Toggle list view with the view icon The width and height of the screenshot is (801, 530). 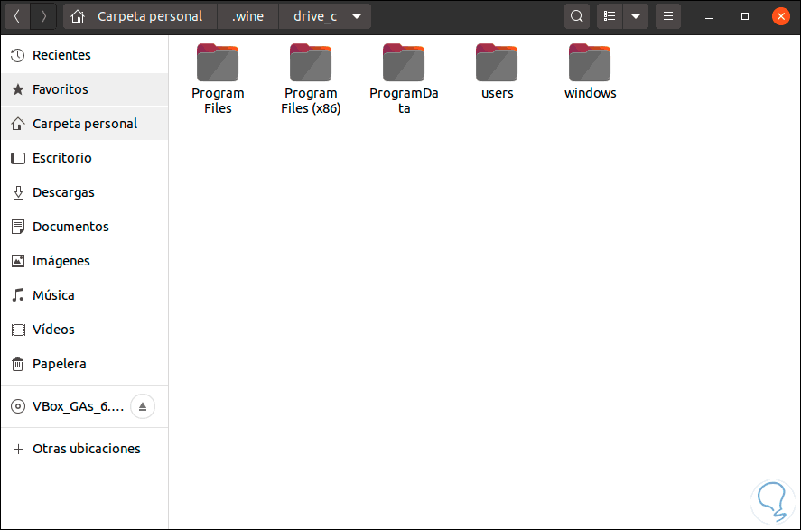point(610,16)
